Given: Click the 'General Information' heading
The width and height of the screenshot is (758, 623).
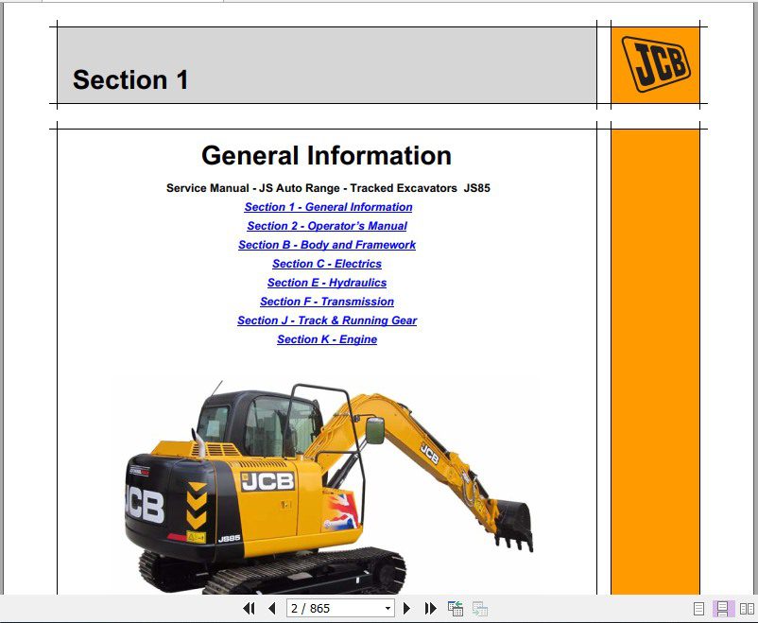Looking at the screenshot, I should 326,155.
